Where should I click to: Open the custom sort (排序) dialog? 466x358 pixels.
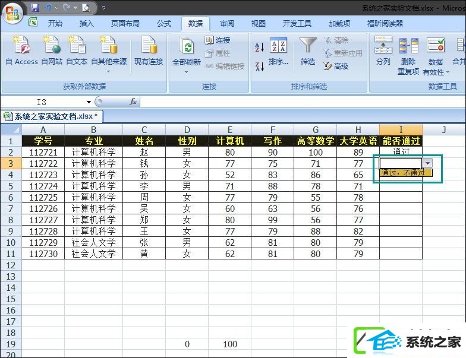(x=278, y=51)
